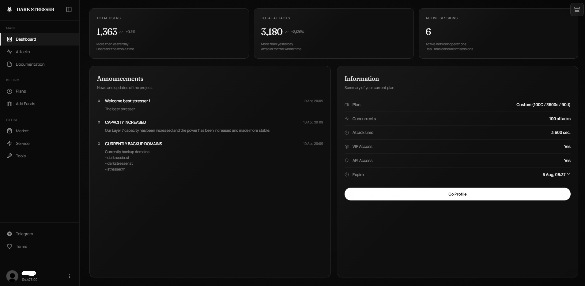585x286 pixels.
Task: Collapse the sidebar with the panel toggle icon
Action: coord(69,9)
